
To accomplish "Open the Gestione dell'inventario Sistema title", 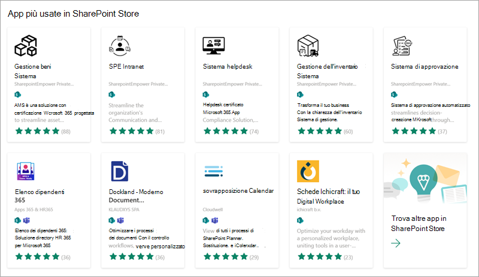I will 327,71.
